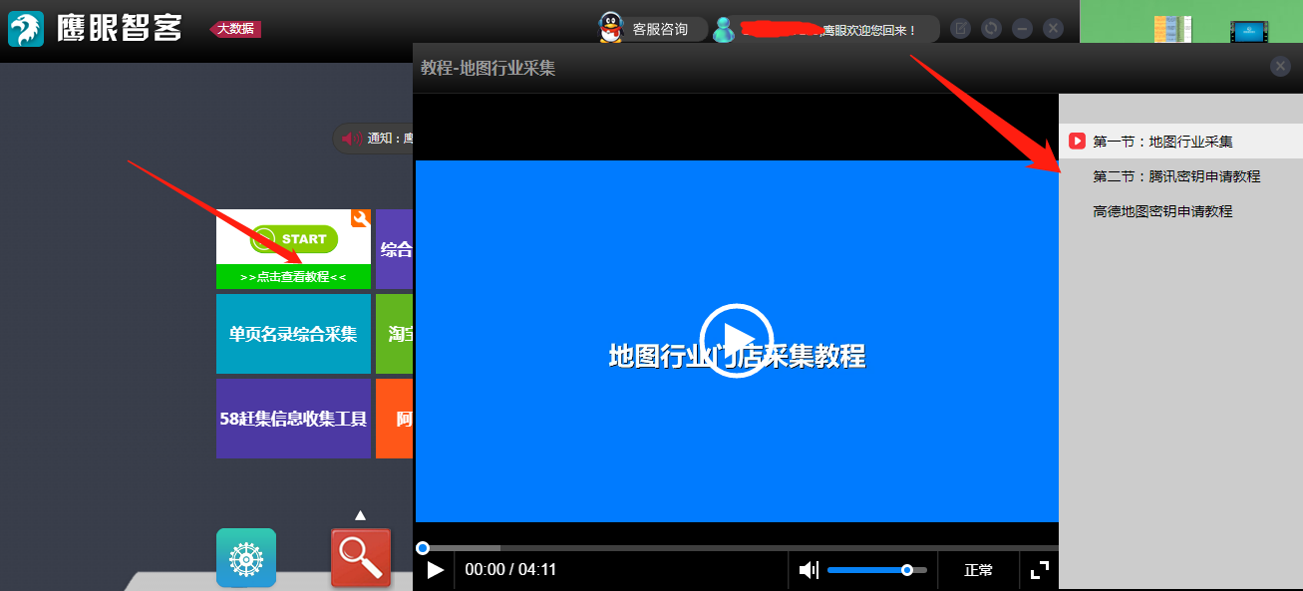1303x591 pixels.
Task: Click the user avatar next to welcome message
Action: click(x=722, y=28)
